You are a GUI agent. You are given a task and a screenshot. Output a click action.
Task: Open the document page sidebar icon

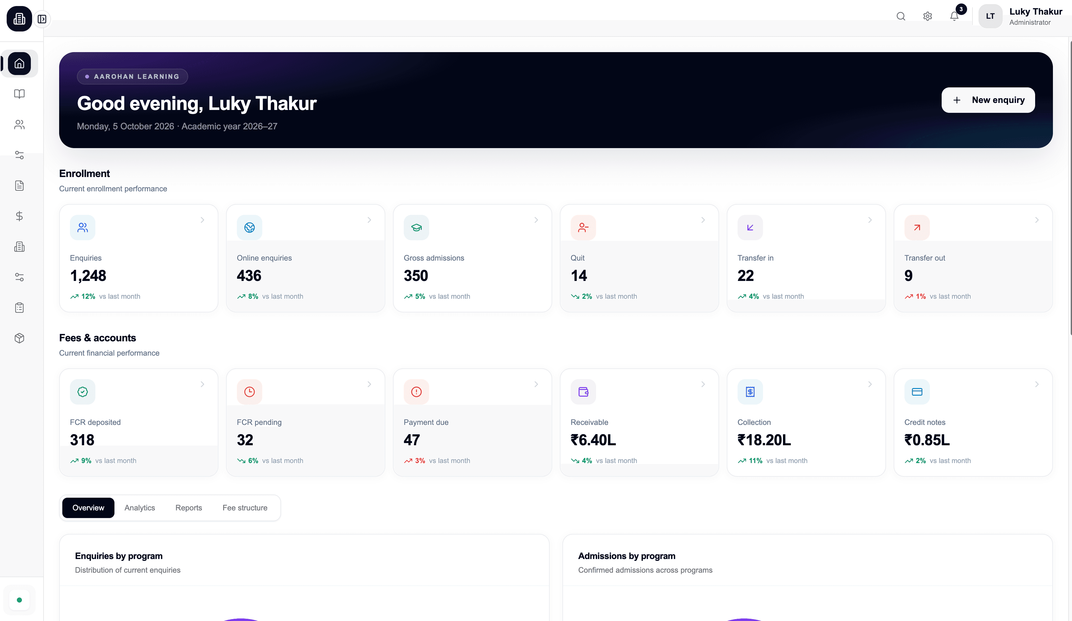(x=19, y=186)
